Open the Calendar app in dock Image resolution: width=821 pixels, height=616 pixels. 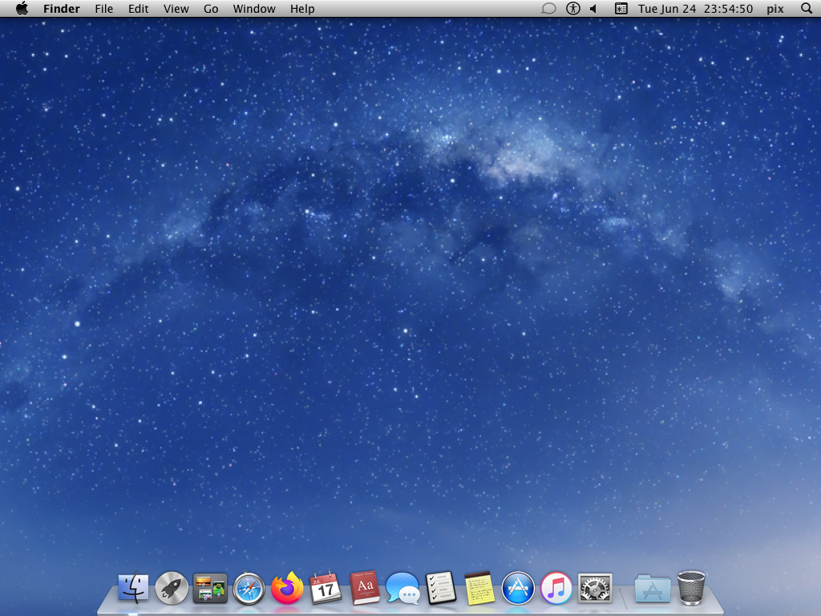pyautogui.click(x=326, y=589)
